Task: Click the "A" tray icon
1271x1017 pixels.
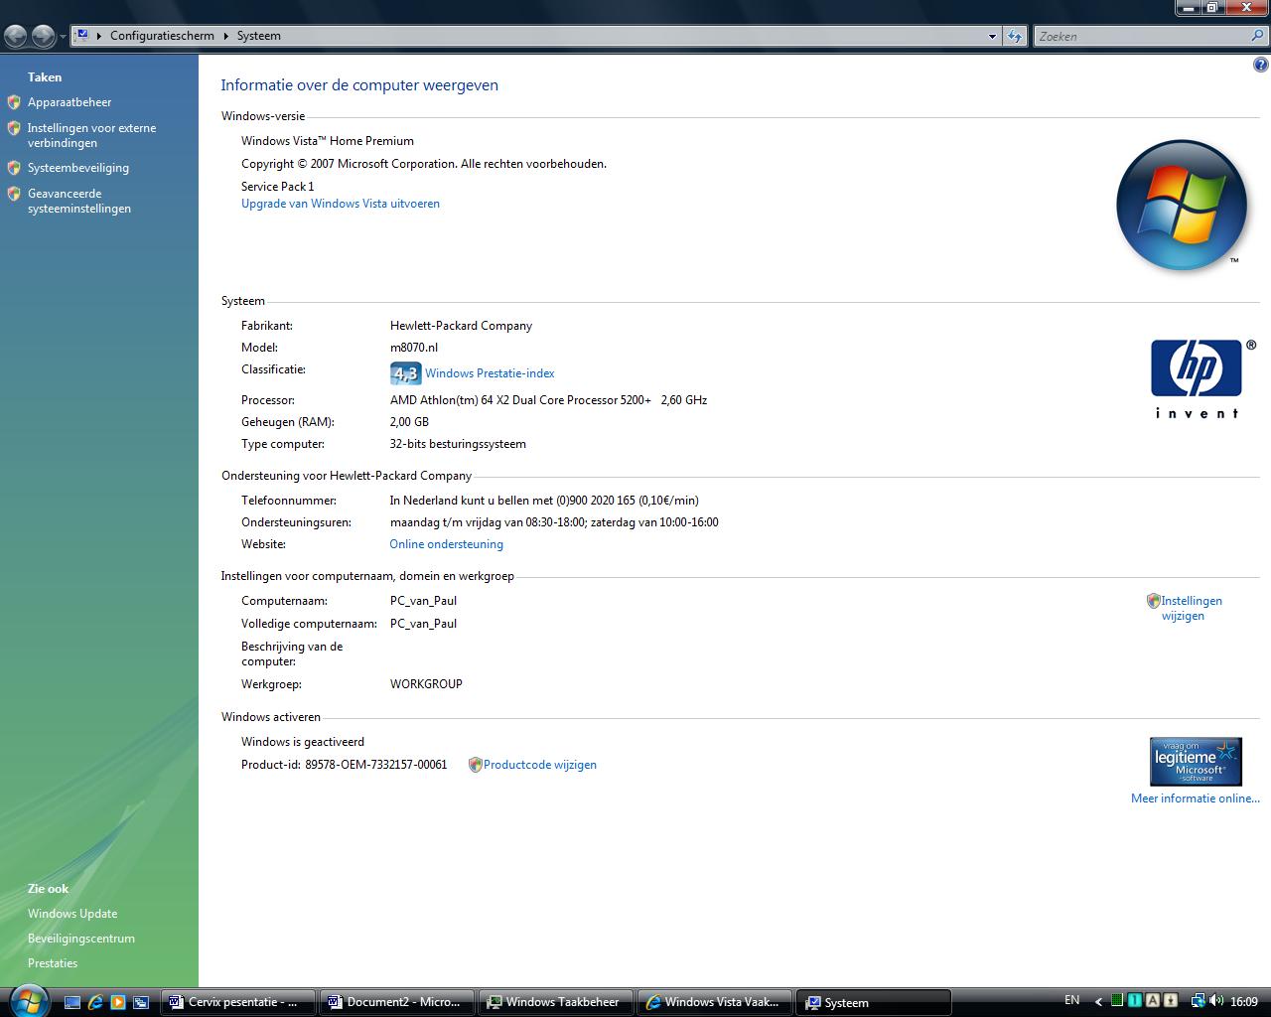Action: click(x=1153, y=1001)
